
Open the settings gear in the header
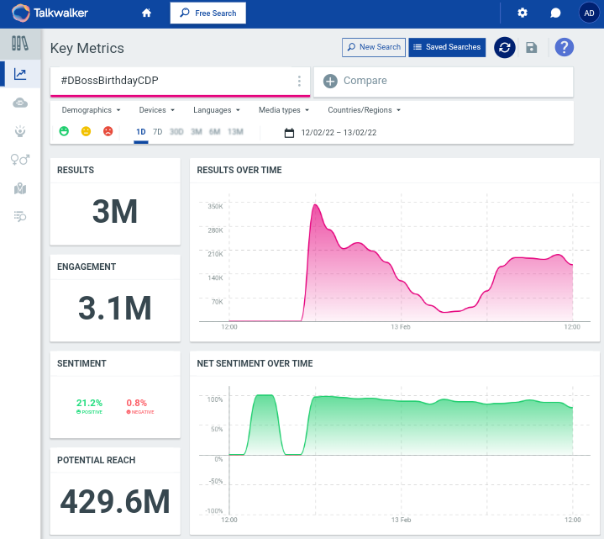523,13
